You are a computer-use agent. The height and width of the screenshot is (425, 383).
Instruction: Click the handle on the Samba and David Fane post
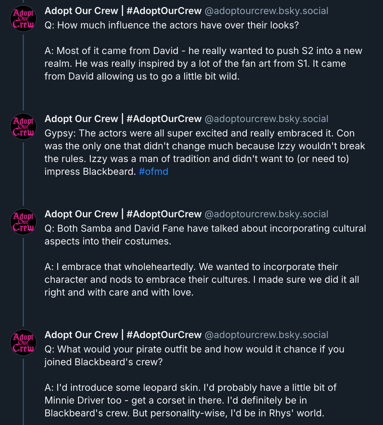coord(266,214)
